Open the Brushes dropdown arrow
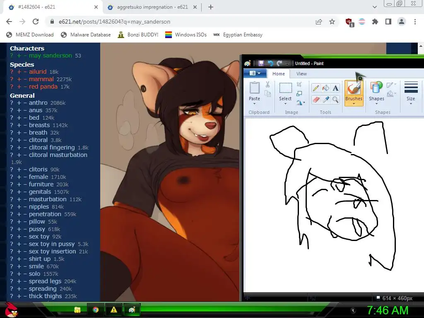This screenshot has height=318, width=424. pos(354,104)
